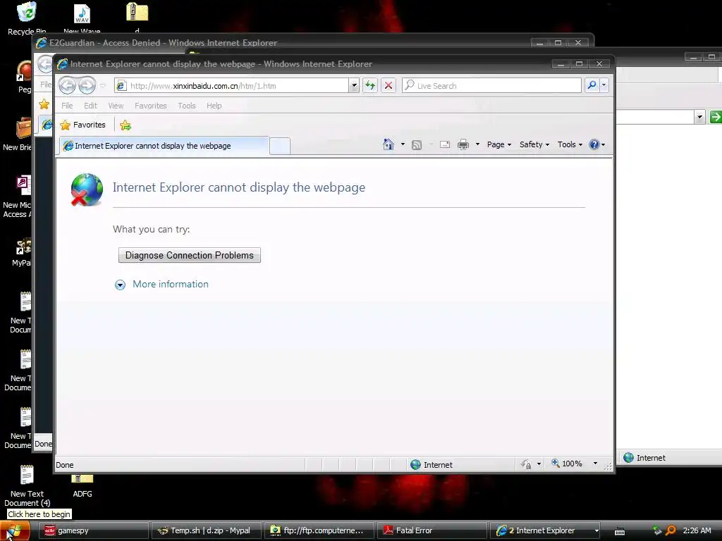Click the blue Help question mark icon
722x541 pixels.
click(594, 144)
